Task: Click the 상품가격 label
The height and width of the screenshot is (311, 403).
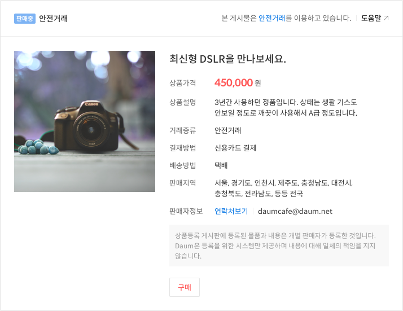Action: point(182,83)
